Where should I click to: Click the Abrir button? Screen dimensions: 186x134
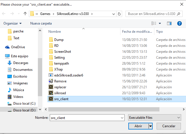point(138,126)
